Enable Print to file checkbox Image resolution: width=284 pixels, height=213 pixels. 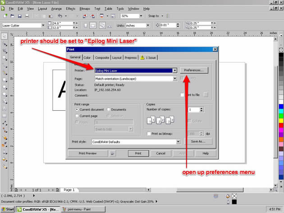[x=183, y=95]
